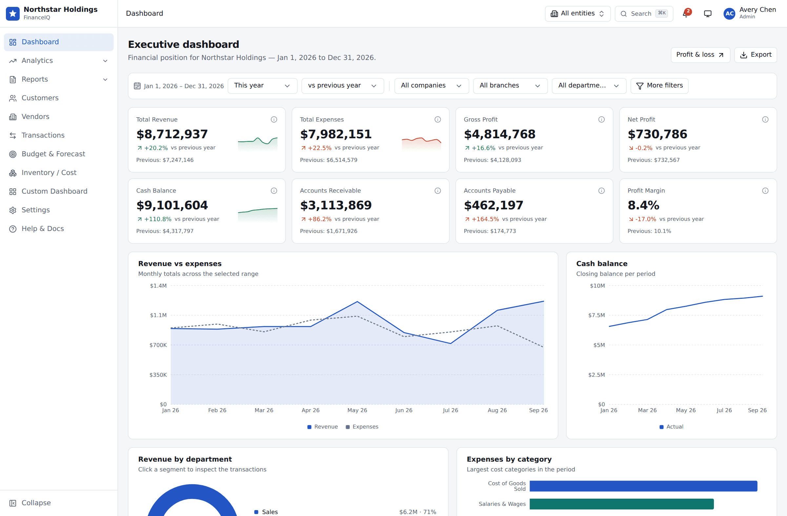Open the vs previous year comparison dropdown
This screenshot has width=787, height=516.
(x=342, y=86)
